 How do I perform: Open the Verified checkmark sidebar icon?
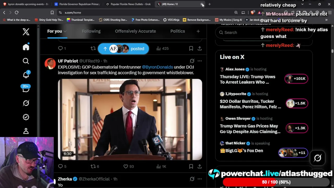coord(26,117)
